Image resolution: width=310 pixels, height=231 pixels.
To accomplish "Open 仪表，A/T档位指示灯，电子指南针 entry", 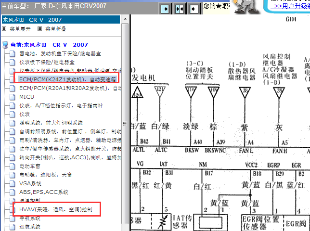I will (61, 105).
